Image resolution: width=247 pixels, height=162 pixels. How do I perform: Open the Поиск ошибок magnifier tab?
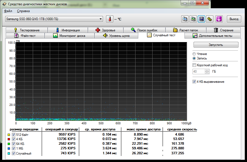click(144, 30)
